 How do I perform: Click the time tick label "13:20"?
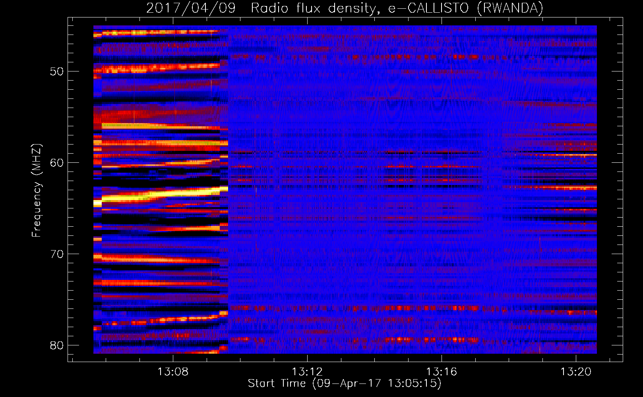pos(576,372)
